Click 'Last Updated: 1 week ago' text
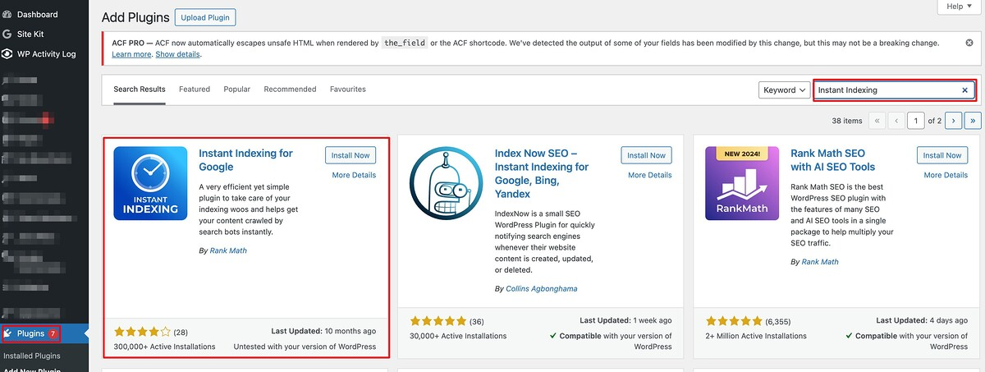Image resolution: width=985 pixels, height=372 pixels. (625, 320)
